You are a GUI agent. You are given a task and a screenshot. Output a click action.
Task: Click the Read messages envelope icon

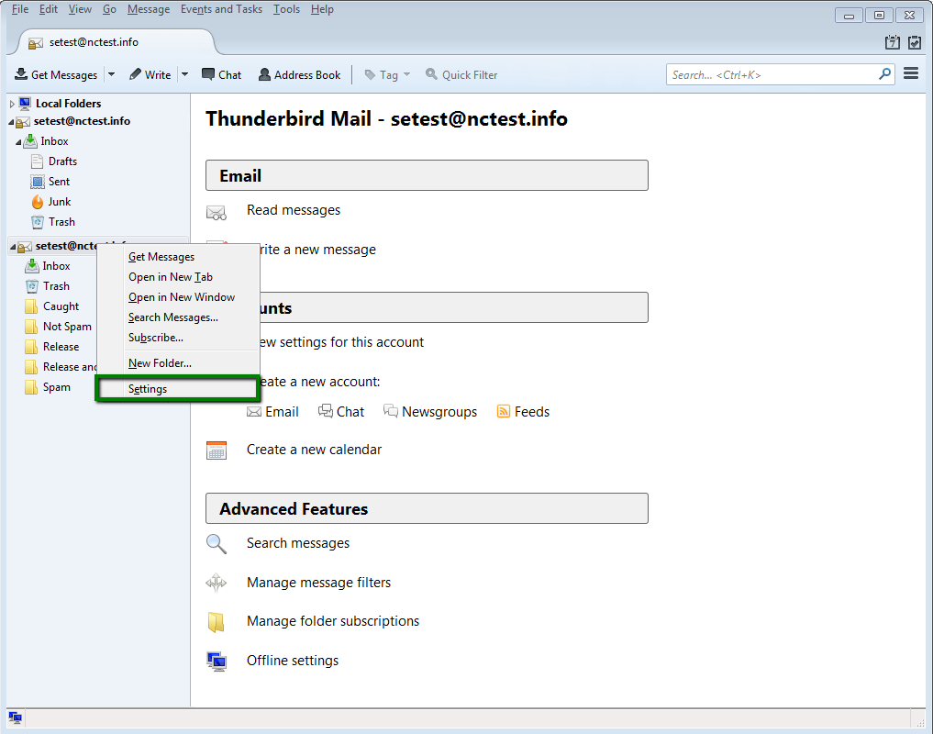(216, 212)
